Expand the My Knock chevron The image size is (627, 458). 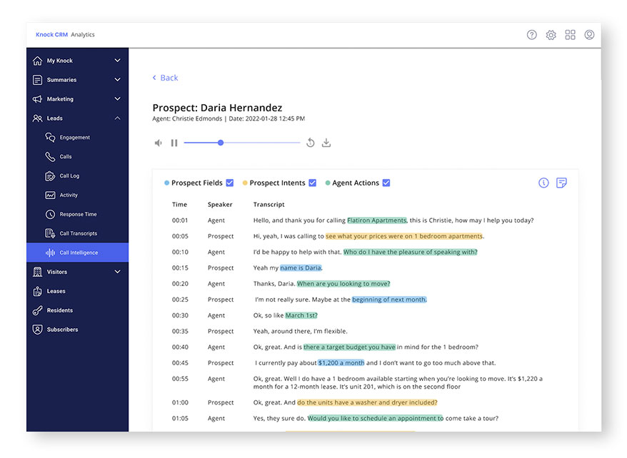coord(118,61)
